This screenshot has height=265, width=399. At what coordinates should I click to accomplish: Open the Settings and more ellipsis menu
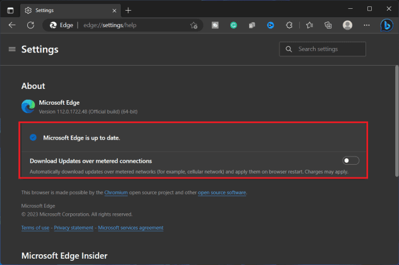coord(367,25)
